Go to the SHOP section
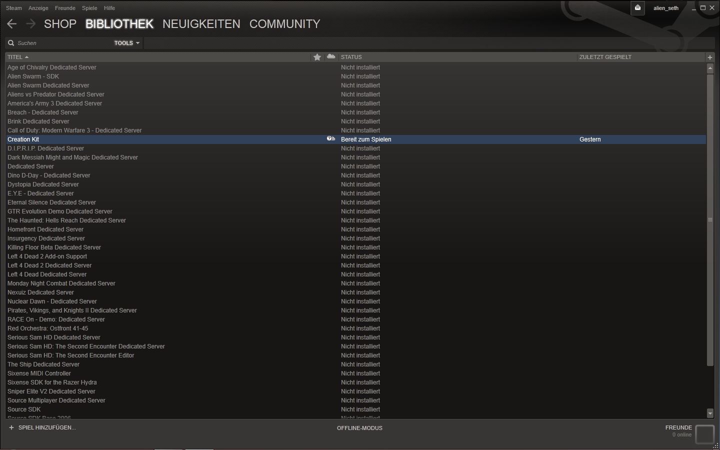Screen dimensions: 720x450 point(60,24)
